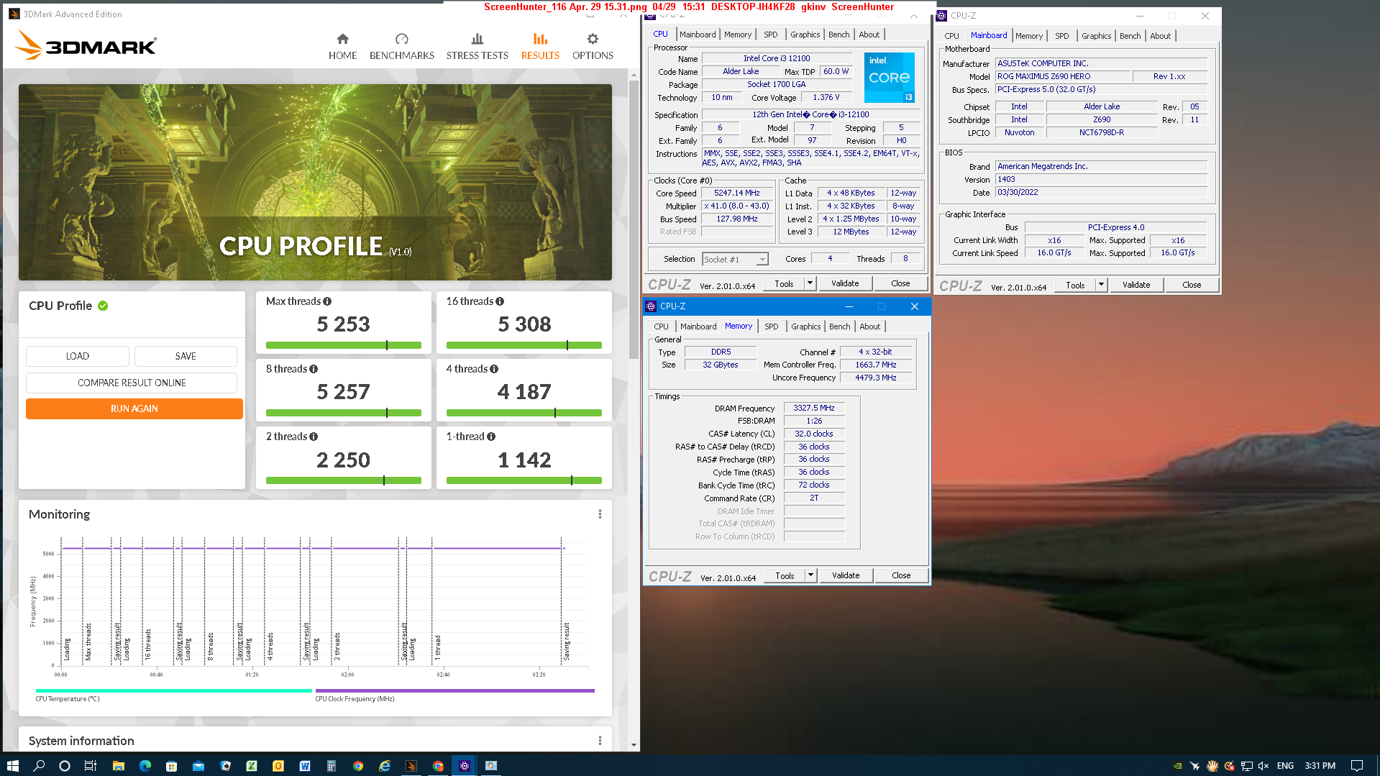The height and width of the screenshot is (776, 1380).
Task: Click the 1-thread score bar
Action: pyautogui.click(x=524, y=480)
